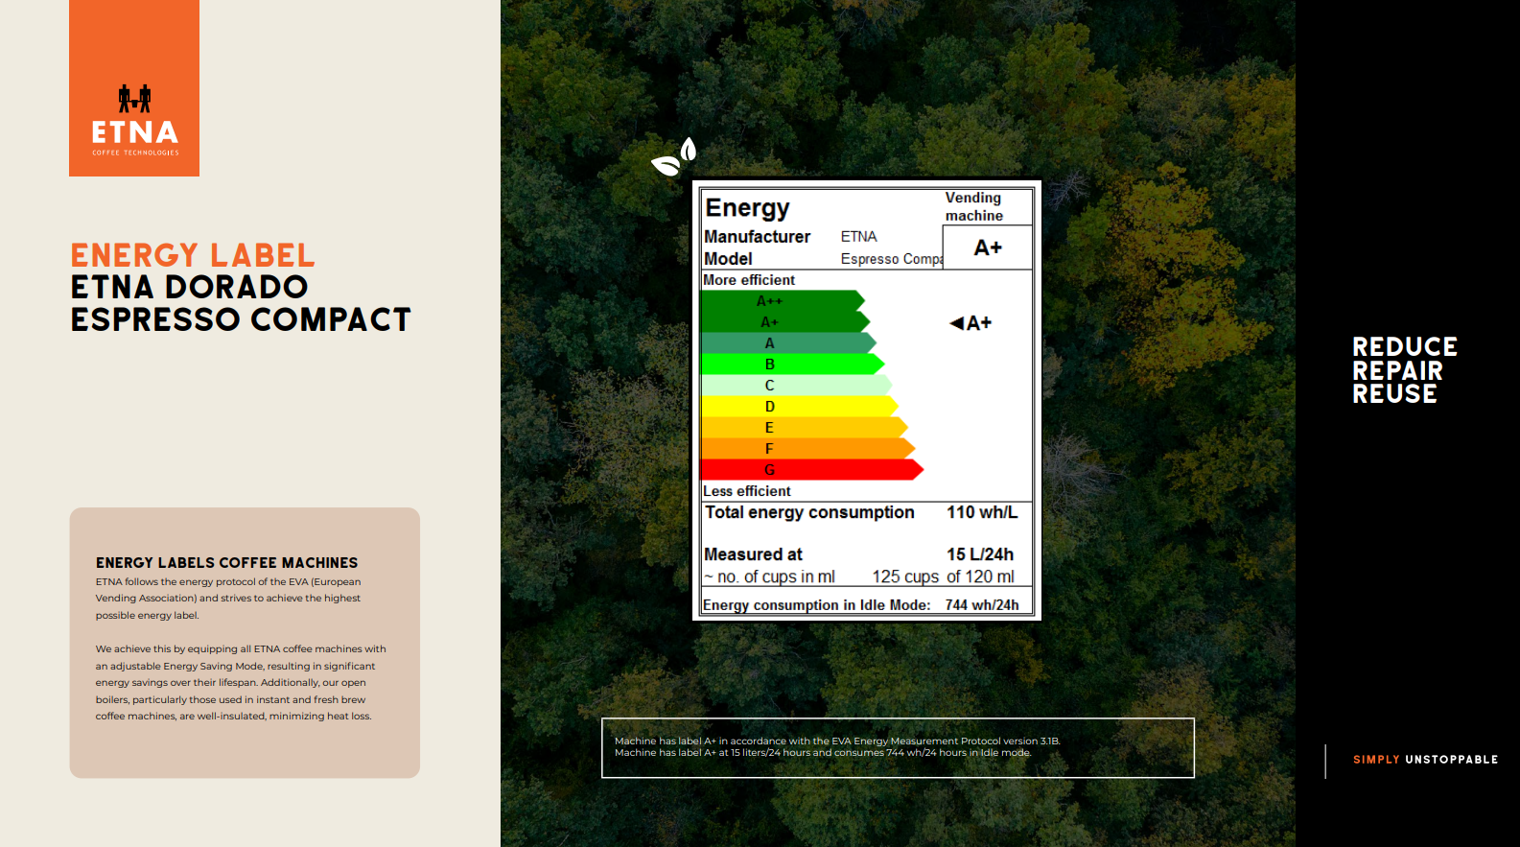Click the ENERGY LABELS COFFEE MACHINES heading
Image resolution: width=1520 pixels, height=847 pixels.
pos(226,563)
